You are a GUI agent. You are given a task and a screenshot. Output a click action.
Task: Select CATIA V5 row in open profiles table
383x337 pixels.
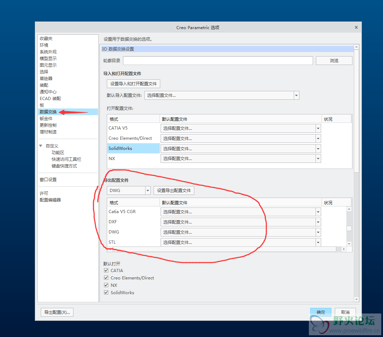pos(134,128)
